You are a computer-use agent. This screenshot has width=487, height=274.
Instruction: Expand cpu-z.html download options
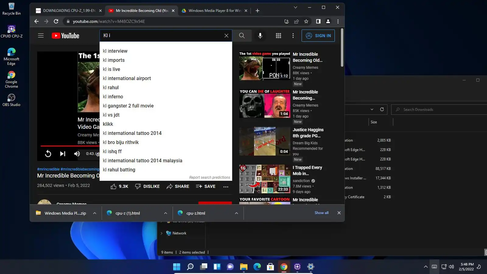(236, 213)
